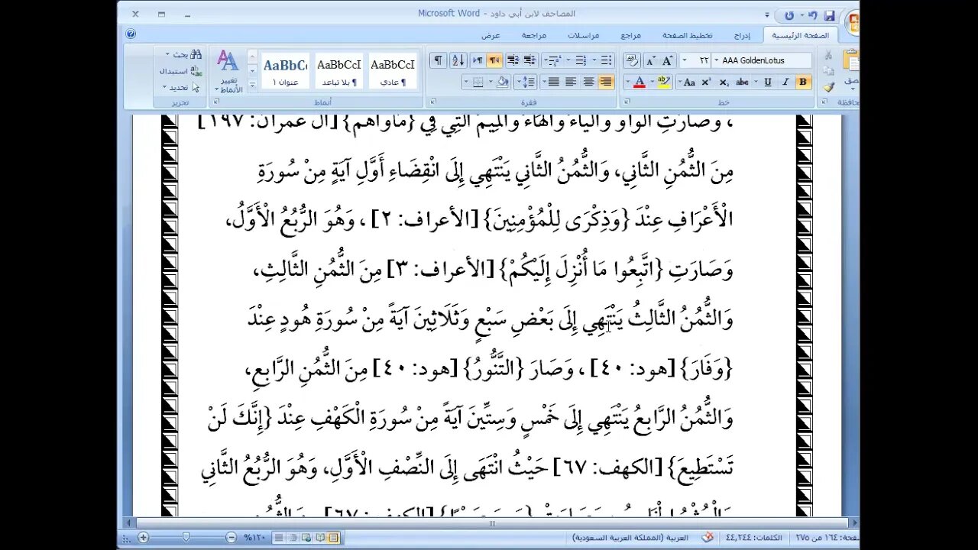Apply the Heading 1 (عنوان ١) style
The width and height of the screenshot is (978, 550).
coord(285,72)
